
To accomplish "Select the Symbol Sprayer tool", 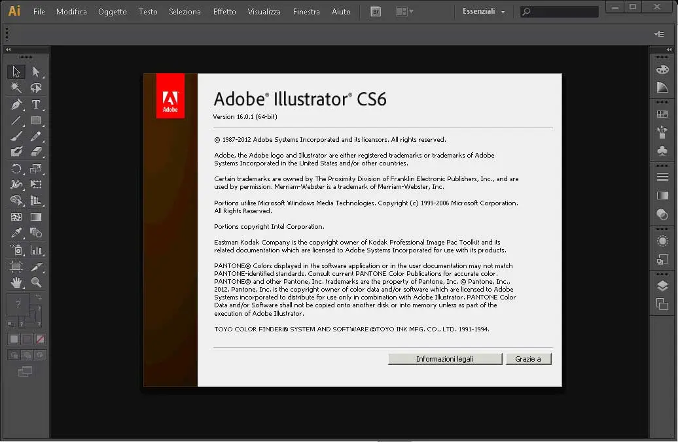I will (16, 250).
